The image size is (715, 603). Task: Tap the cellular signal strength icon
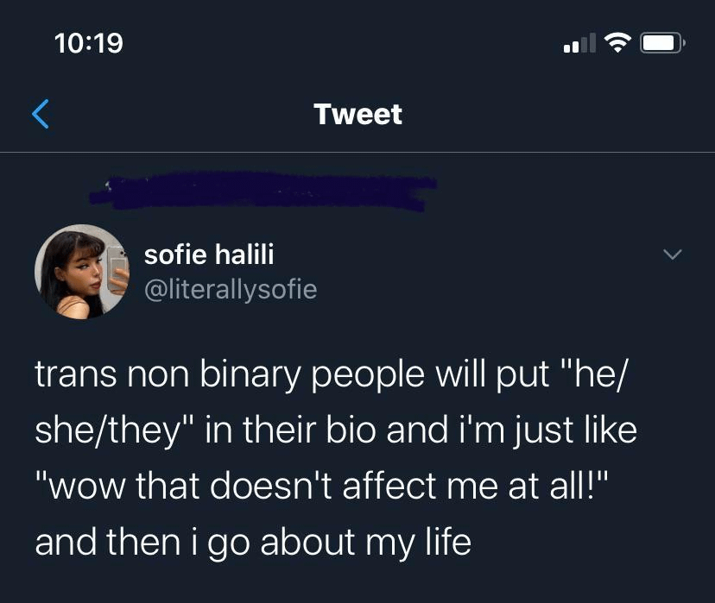tap(579, 43)
